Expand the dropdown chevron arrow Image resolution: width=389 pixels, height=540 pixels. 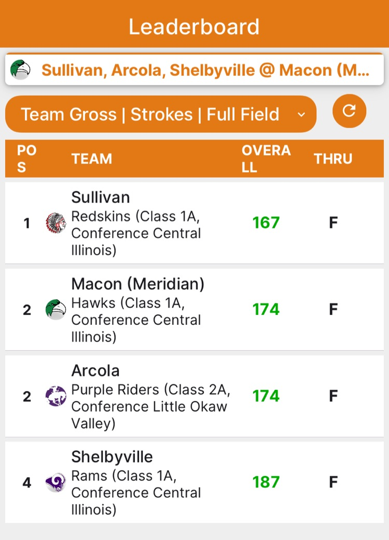302,114
